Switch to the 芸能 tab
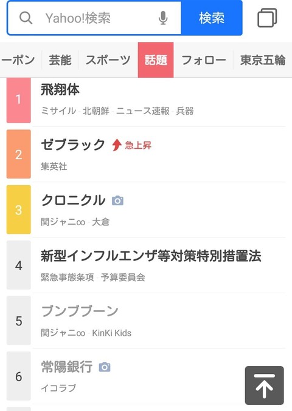The width and height of the screenshot is (292, 411). pos(60,59)
